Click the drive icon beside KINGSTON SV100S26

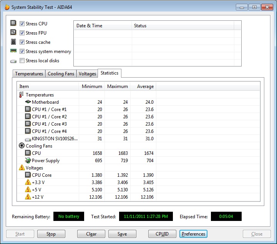[28, 139]
